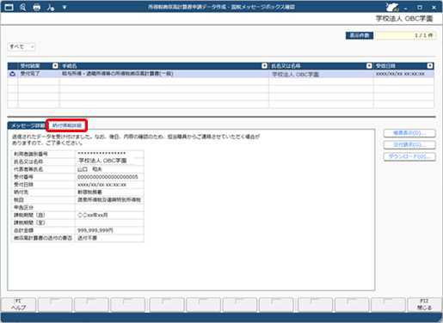The width and height of the screenshot is (443, 323).
Task: Select the 給与所得・退職所得等 procedure name cell
Action: 164,74
